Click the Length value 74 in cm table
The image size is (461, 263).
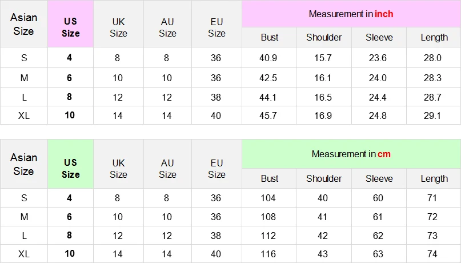434,254
